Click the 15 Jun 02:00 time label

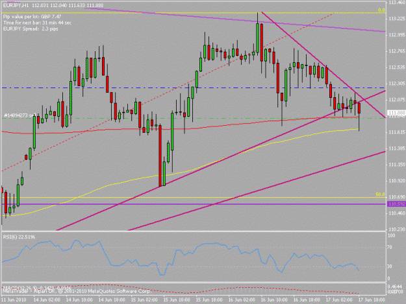(144, 300)
